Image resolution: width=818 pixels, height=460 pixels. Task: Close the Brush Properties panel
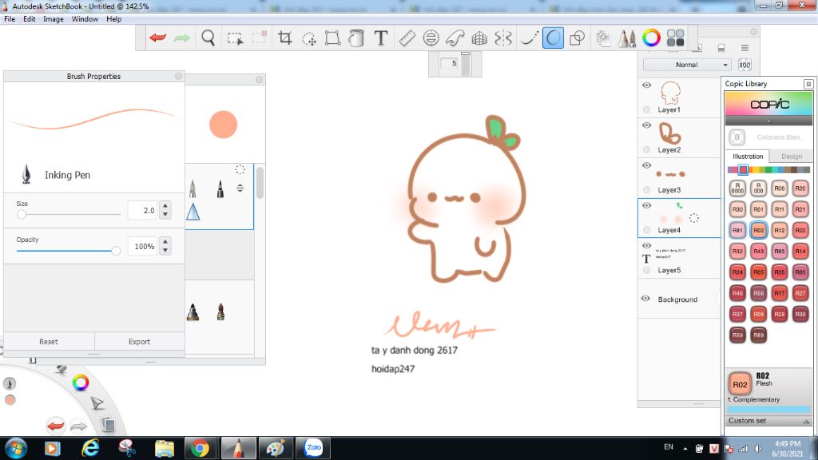click(178, 76)
